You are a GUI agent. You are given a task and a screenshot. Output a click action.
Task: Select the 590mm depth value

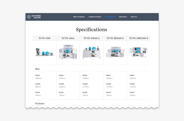(x=38, y=95)
